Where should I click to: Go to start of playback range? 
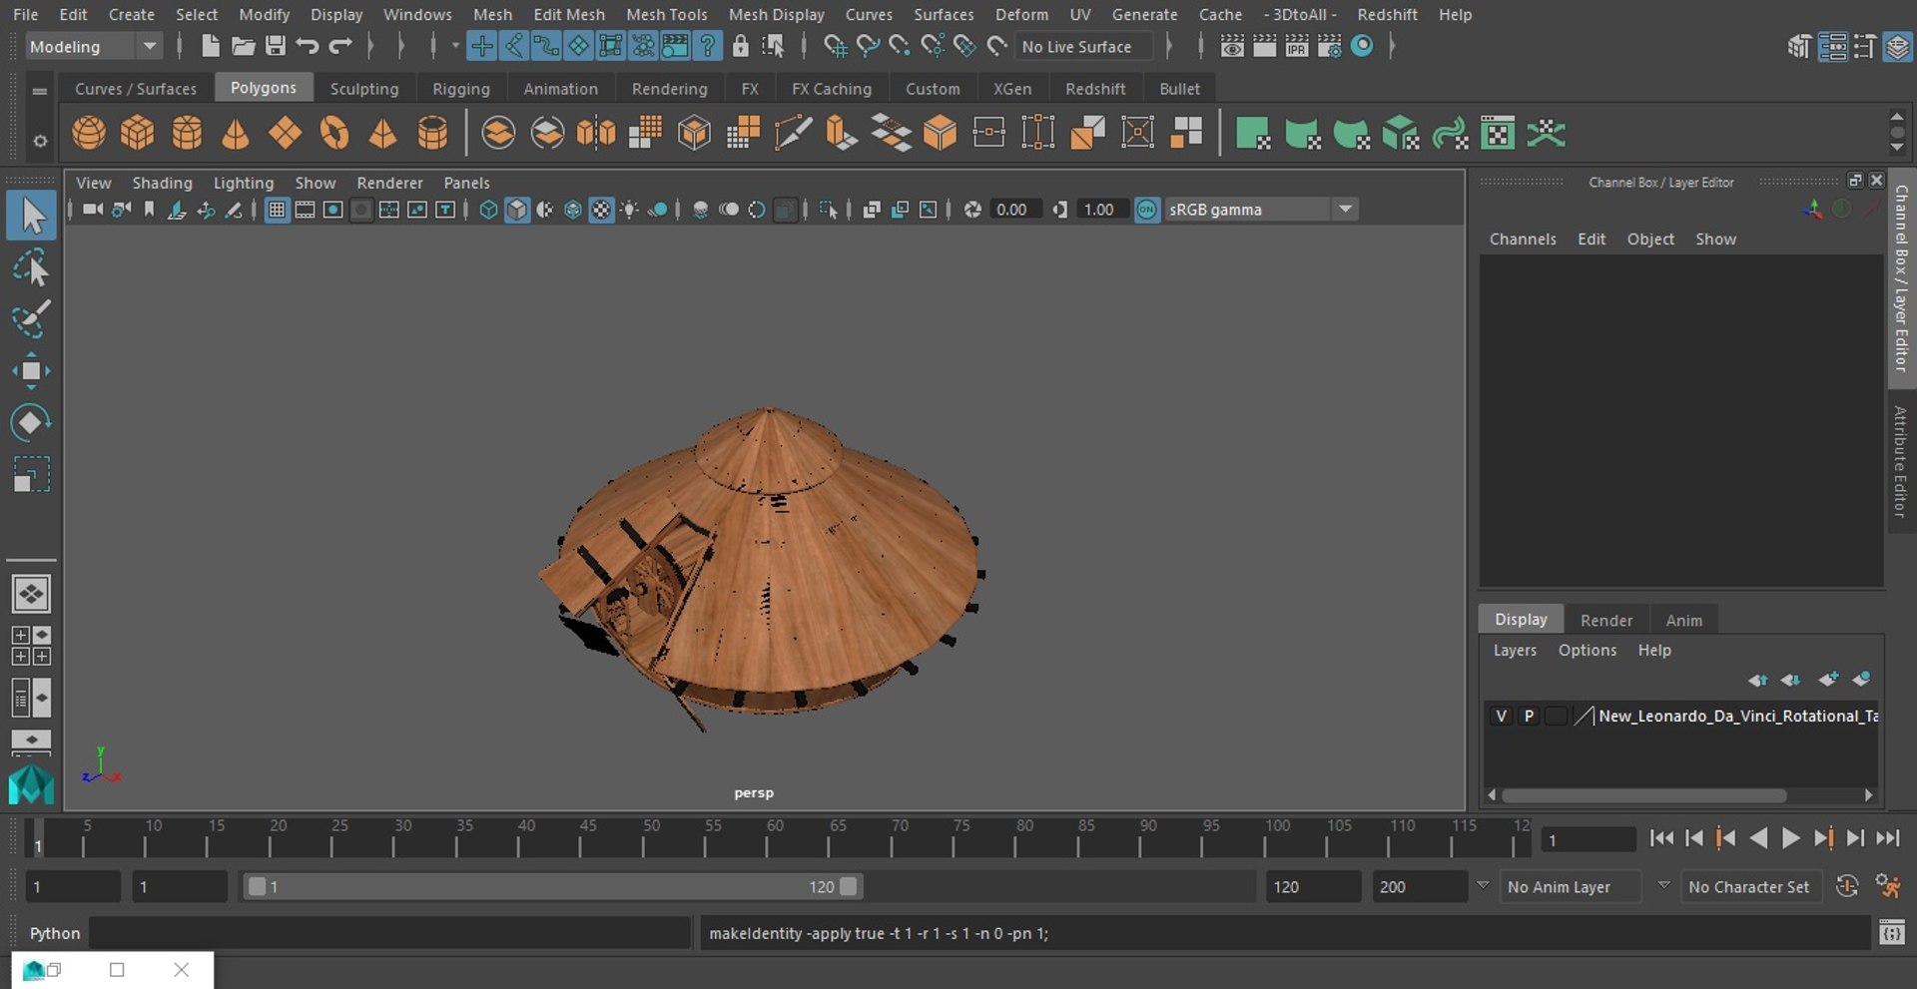click(x=1661, y=838)
